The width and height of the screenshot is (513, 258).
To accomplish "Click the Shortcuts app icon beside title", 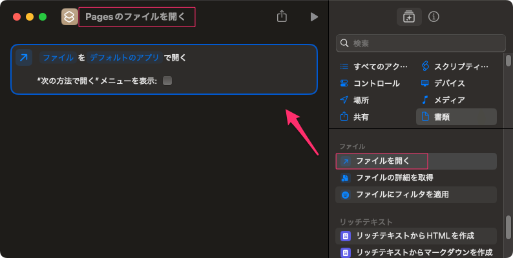I will 69,17.
